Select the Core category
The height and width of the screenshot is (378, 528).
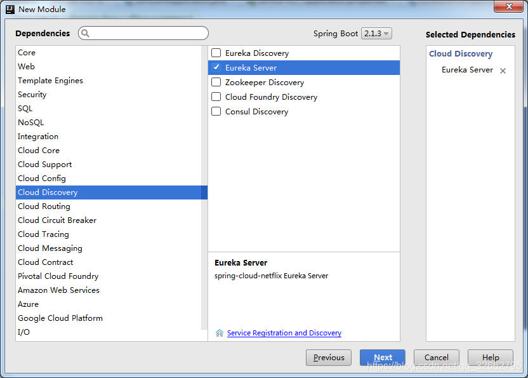tap(109, 53)
